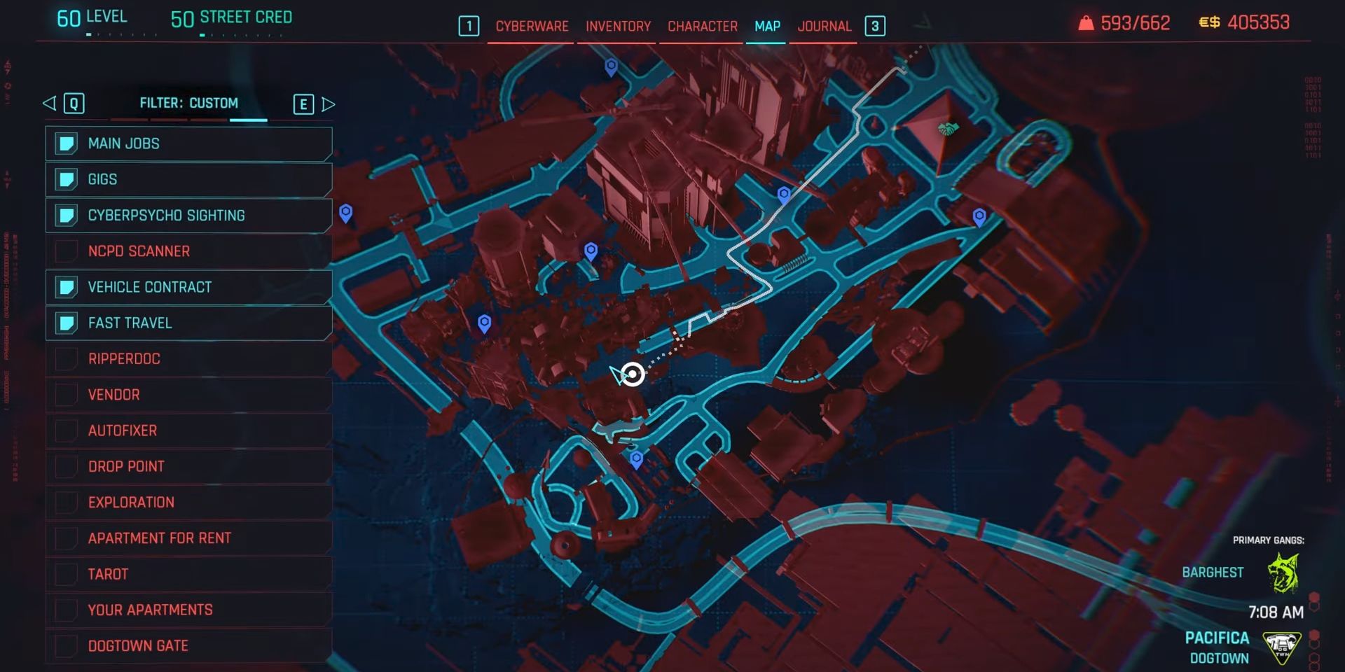Image resolution: width=1345 pixels, height=672 pixels.
Task: Select the fast travel pin at map top
Action: [x=611, y=66]
